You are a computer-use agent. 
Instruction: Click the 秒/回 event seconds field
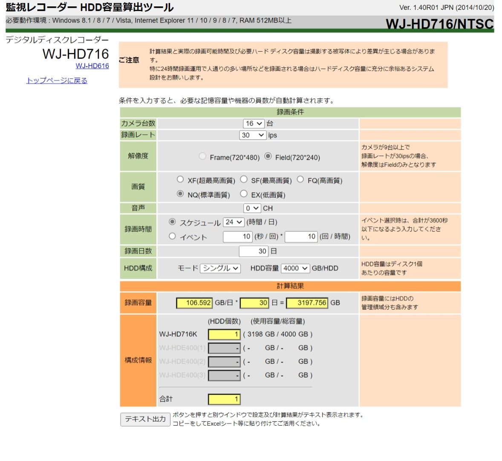pyautogui.click(x=237, y=236)
